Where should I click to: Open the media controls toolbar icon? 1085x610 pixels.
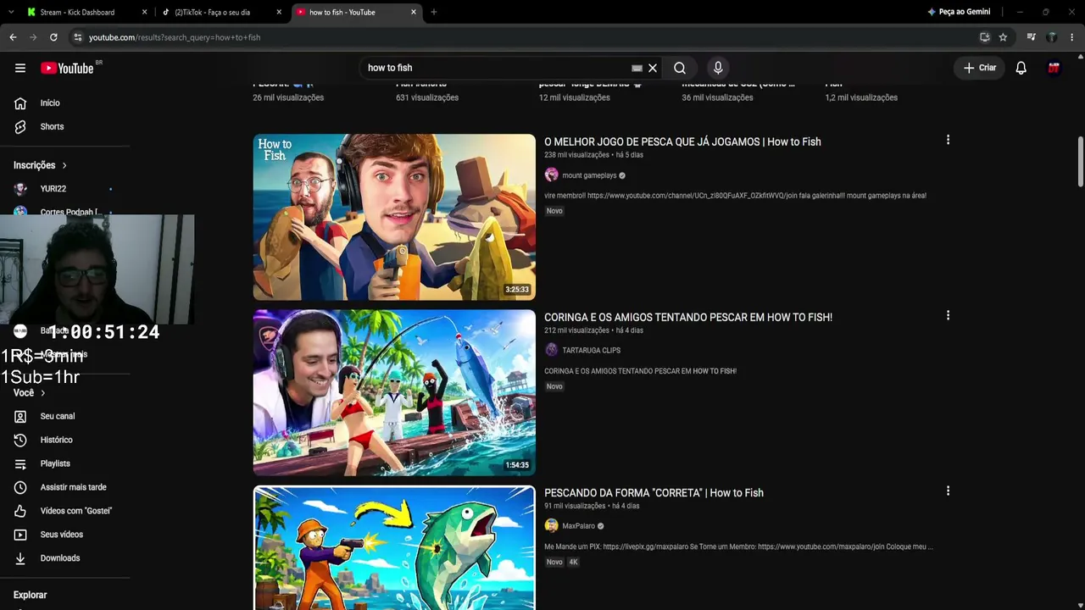(1031, 37)
